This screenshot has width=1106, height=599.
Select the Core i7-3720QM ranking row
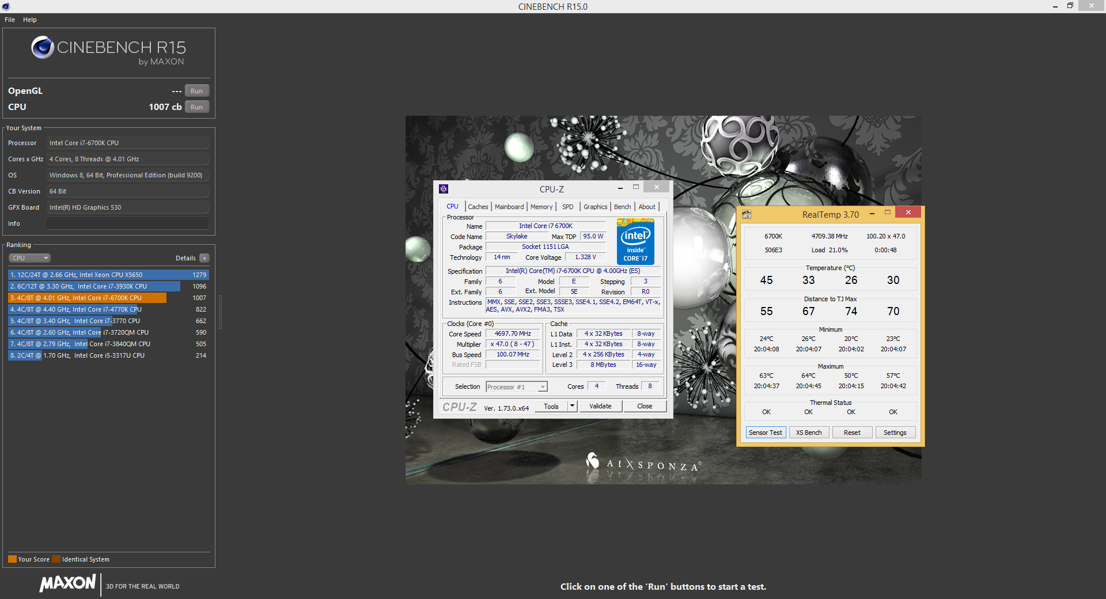(x=108, y=332)
